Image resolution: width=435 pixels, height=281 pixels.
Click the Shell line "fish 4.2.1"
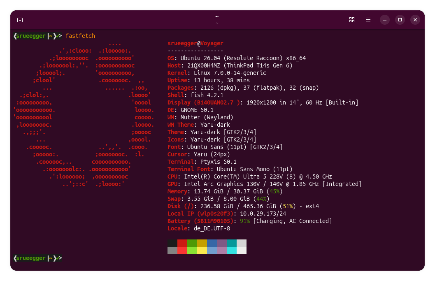(x=207, y=95)
